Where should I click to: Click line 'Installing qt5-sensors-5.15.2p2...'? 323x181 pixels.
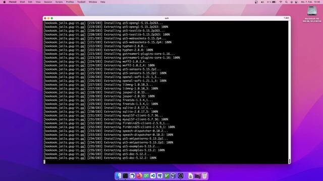coord(132,69)
